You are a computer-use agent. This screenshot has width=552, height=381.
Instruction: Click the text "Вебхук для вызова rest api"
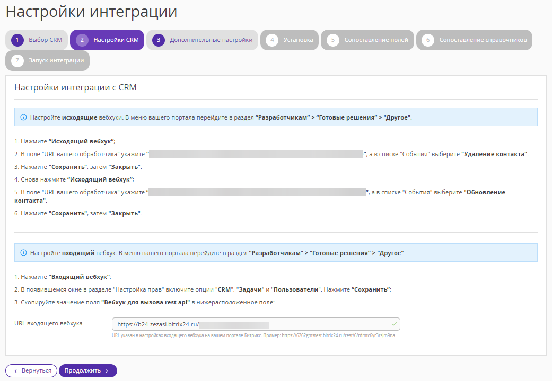[x=145, y=302]
